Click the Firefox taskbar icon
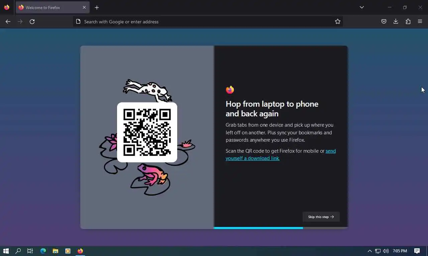The image size is (428, 256). (80, 251)
